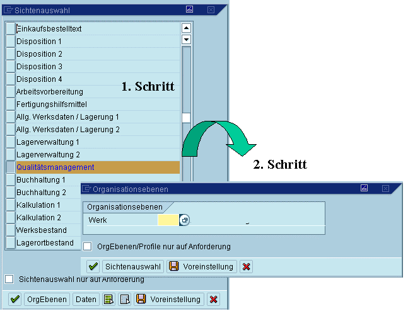Click red cancel X in Sichtenauswahl toolbar
This screenshot has width=408, height=321.
click(214, 300)
